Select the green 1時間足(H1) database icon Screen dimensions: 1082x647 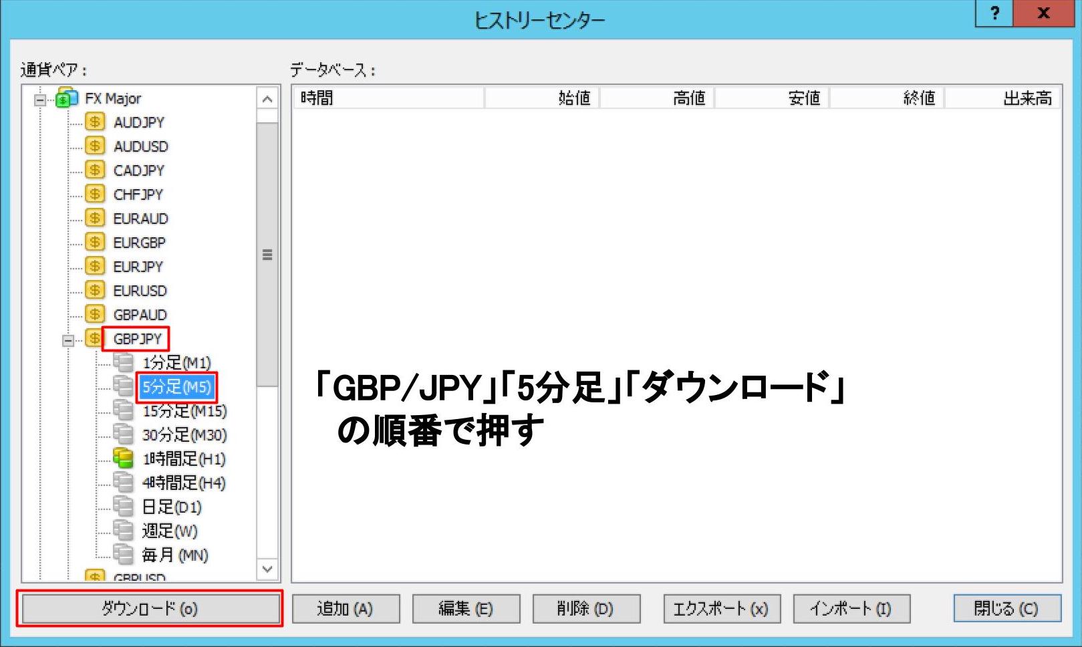click(123, 459)
